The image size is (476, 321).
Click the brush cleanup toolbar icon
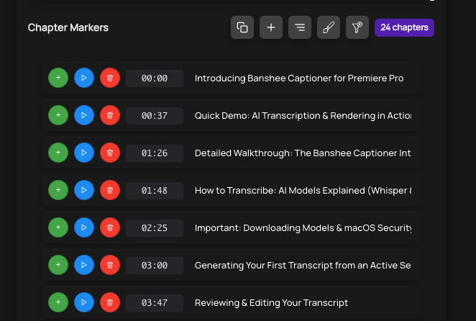click(329, 27)
